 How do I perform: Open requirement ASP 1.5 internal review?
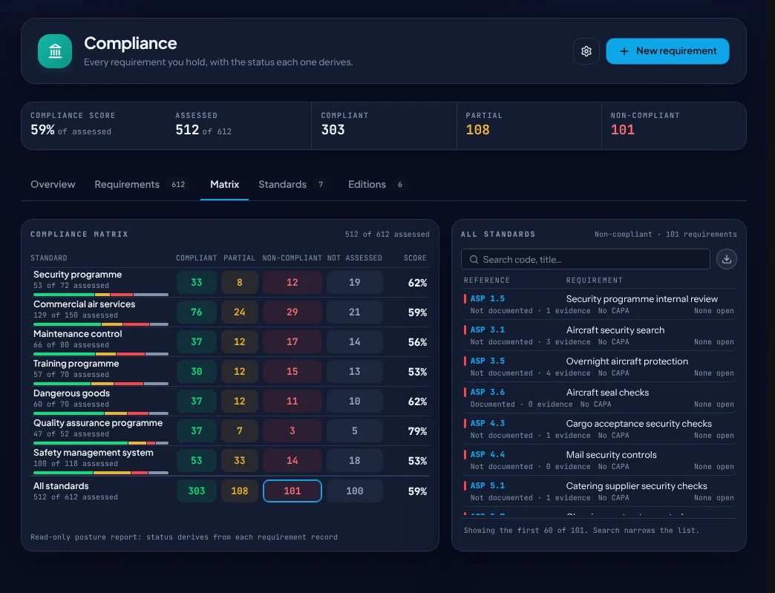598,304
